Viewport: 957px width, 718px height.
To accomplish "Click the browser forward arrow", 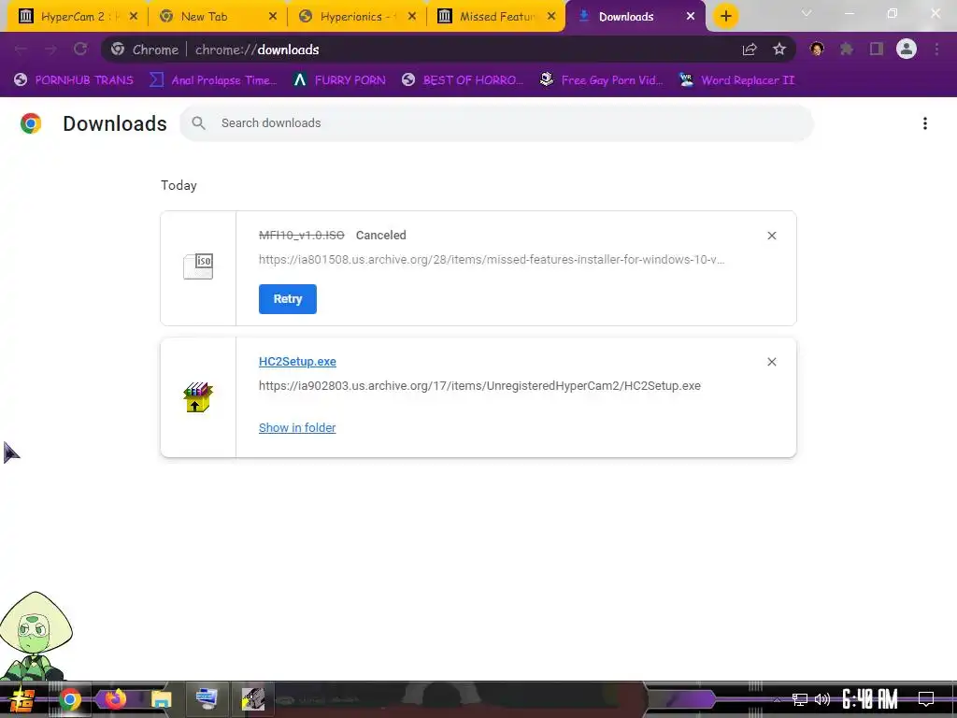I will [50, 50].
